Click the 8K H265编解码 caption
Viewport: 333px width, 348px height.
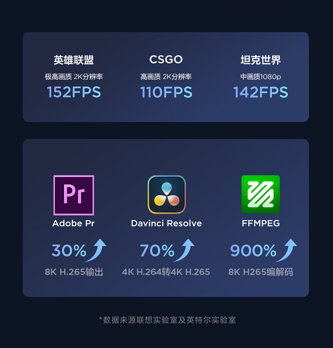(x=261, y=272)
